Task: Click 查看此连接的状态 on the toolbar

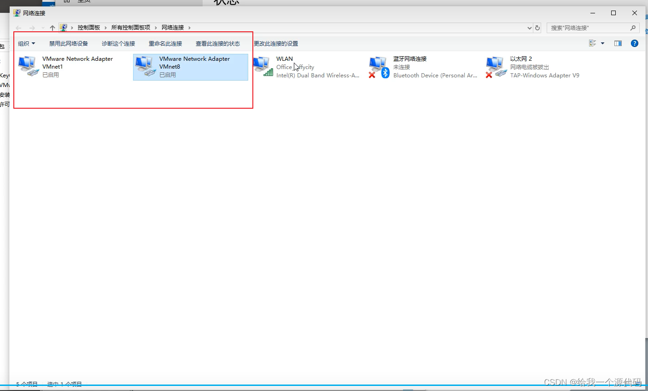Action: tap(217, 43)
